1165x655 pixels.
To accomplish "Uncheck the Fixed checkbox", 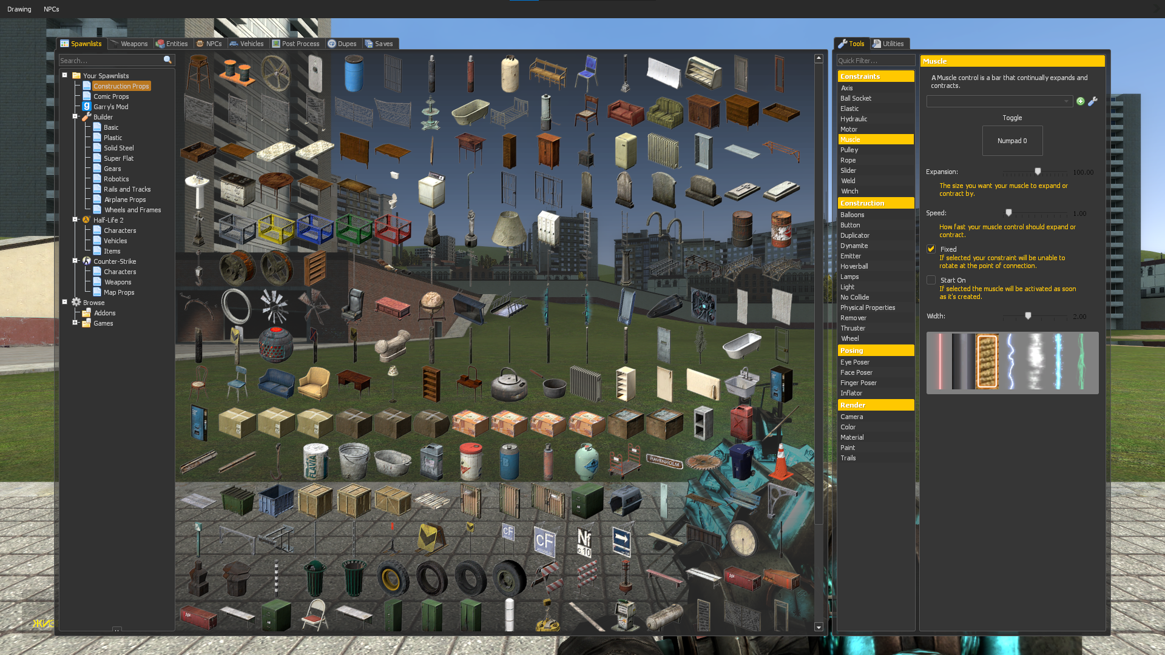I will tap(931, 249).
